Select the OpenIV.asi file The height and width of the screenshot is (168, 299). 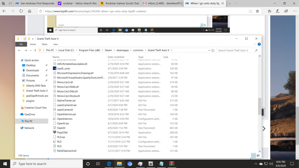(x=63, y=123)
